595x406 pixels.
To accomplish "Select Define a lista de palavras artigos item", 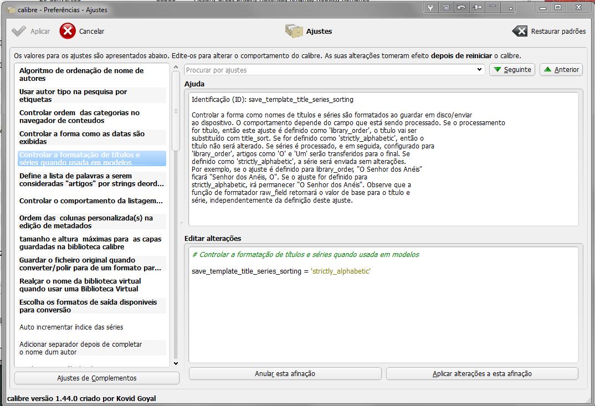I will [92, 180].
